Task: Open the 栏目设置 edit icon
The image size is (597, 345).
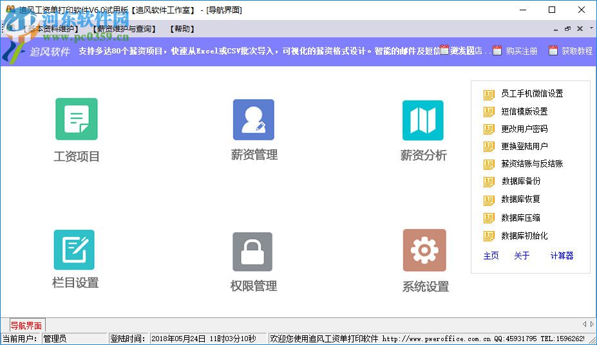Action: pyautogui.click(x=74, y=250)
